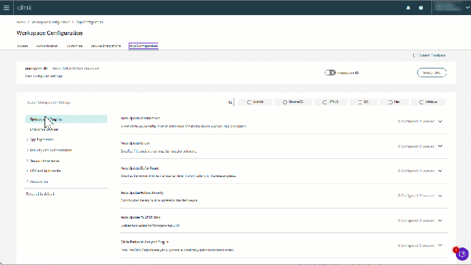Go to Workspace Configuration breadcrumb
471x265 pixels.
[x=50, y=22]
